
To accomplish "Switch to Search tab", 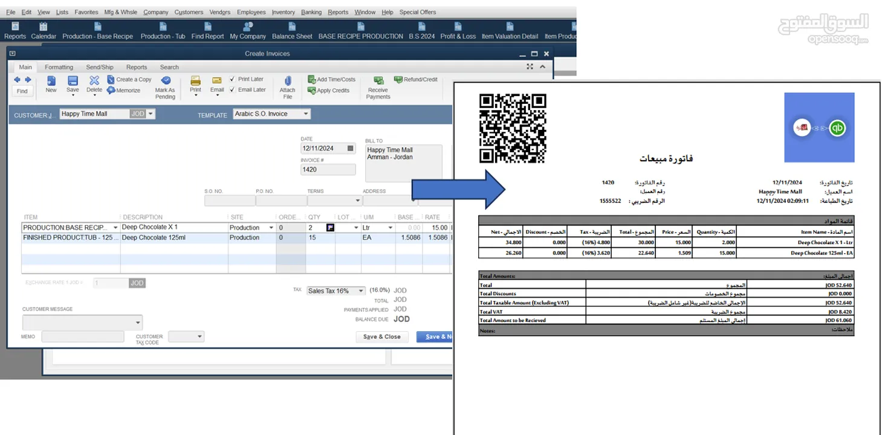I will click(169, 67).
